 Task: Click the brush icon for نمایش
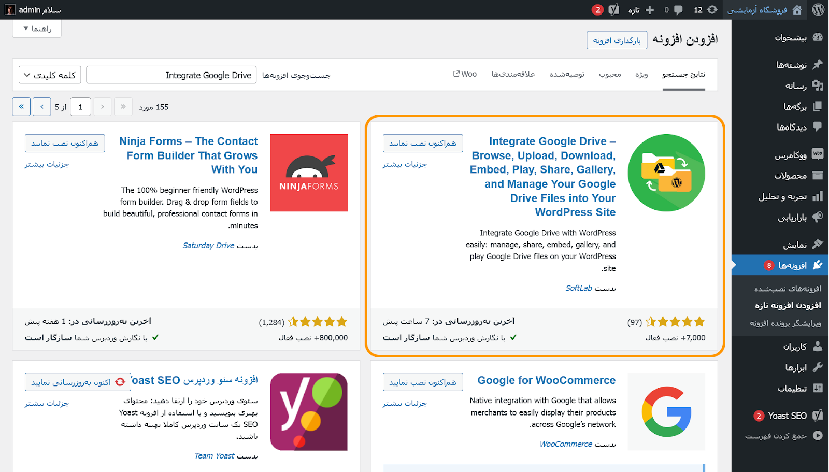pyautogui.click(x=818, y=244)
